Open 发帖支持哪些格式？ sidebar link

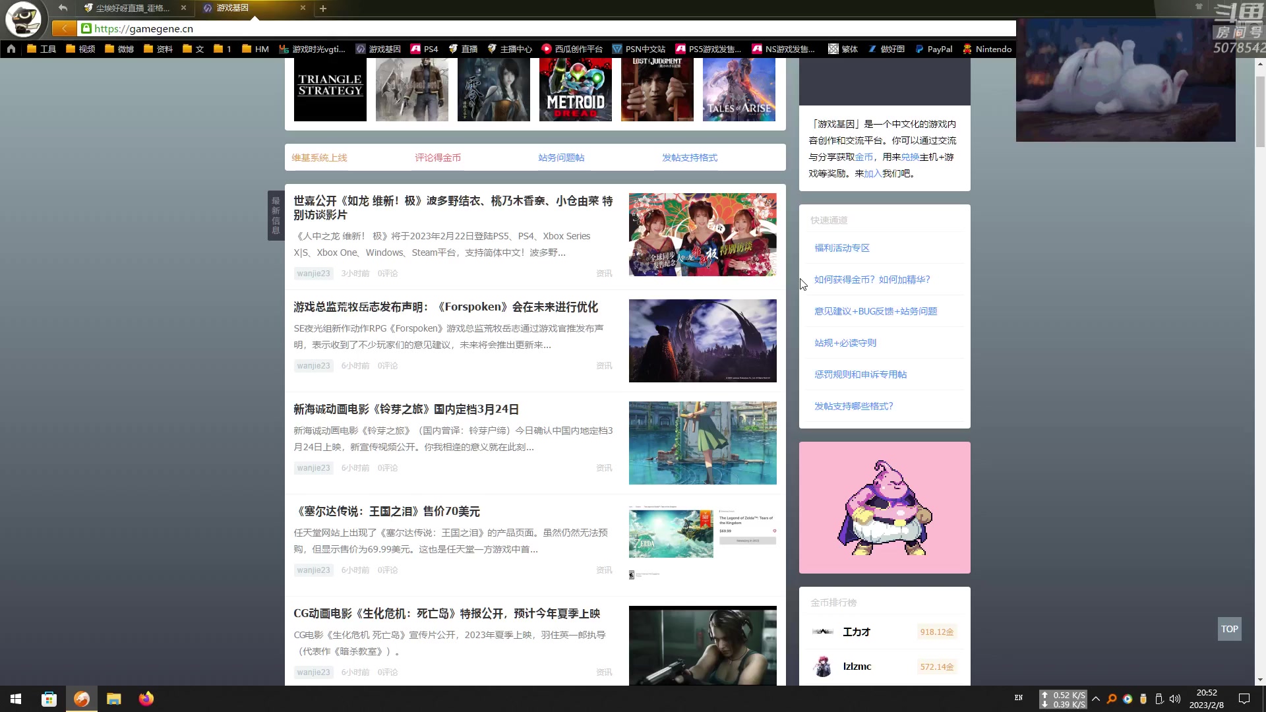[854, 406]
